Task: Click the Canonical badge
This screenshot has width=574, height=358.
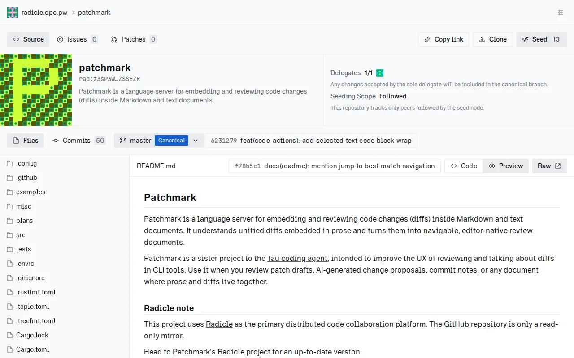Action: point(171,141)
